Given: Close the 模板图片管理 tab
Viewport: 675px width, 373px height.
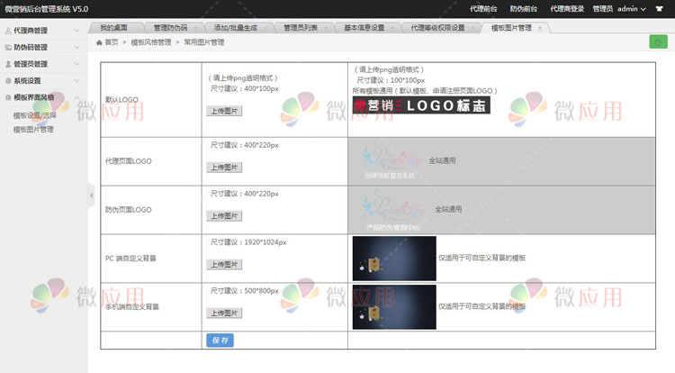Looking at the screenshot, I should pyautogui.click(x=540, y=28).
